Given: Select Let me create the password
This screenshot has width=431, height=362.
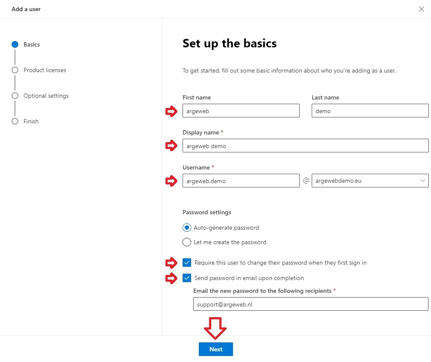Looking at the screenshot, I should [x=186, y=242].
